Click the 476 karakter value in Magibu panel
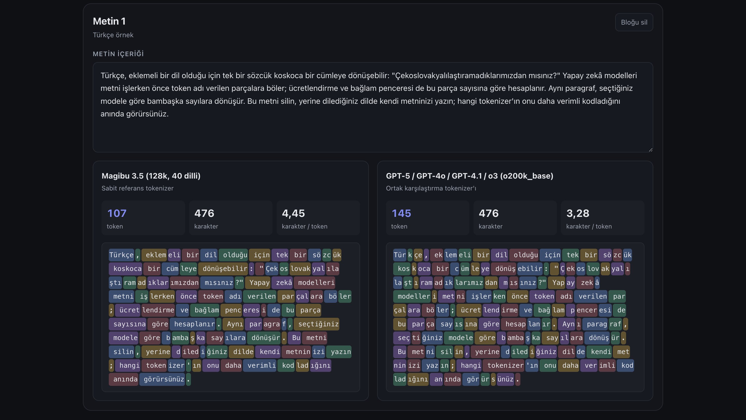The width and height of the screenshot is (746, 420). click(204, 213)
